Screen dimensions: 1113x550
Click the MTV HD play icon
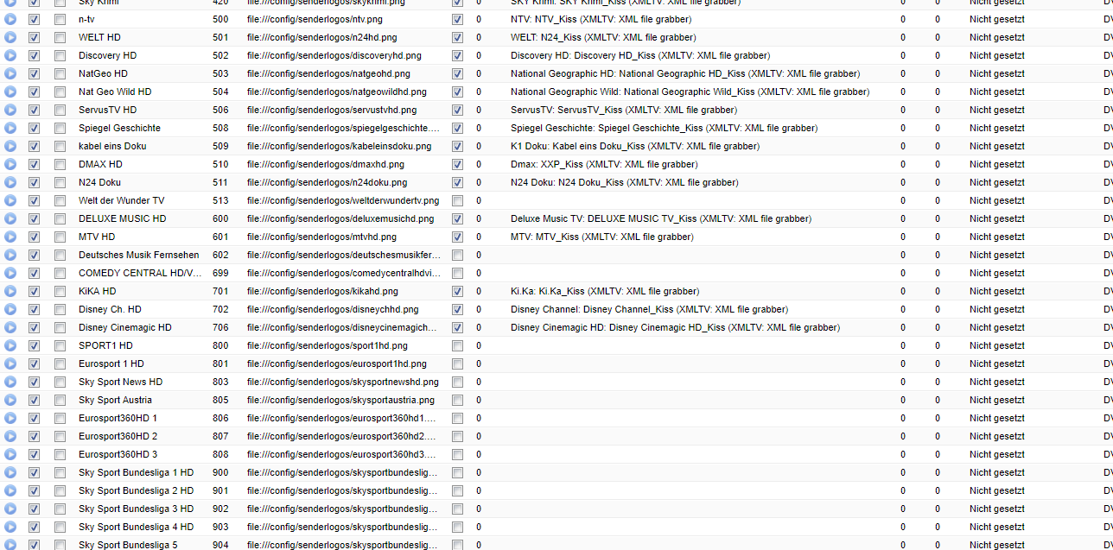pos(10,237)
